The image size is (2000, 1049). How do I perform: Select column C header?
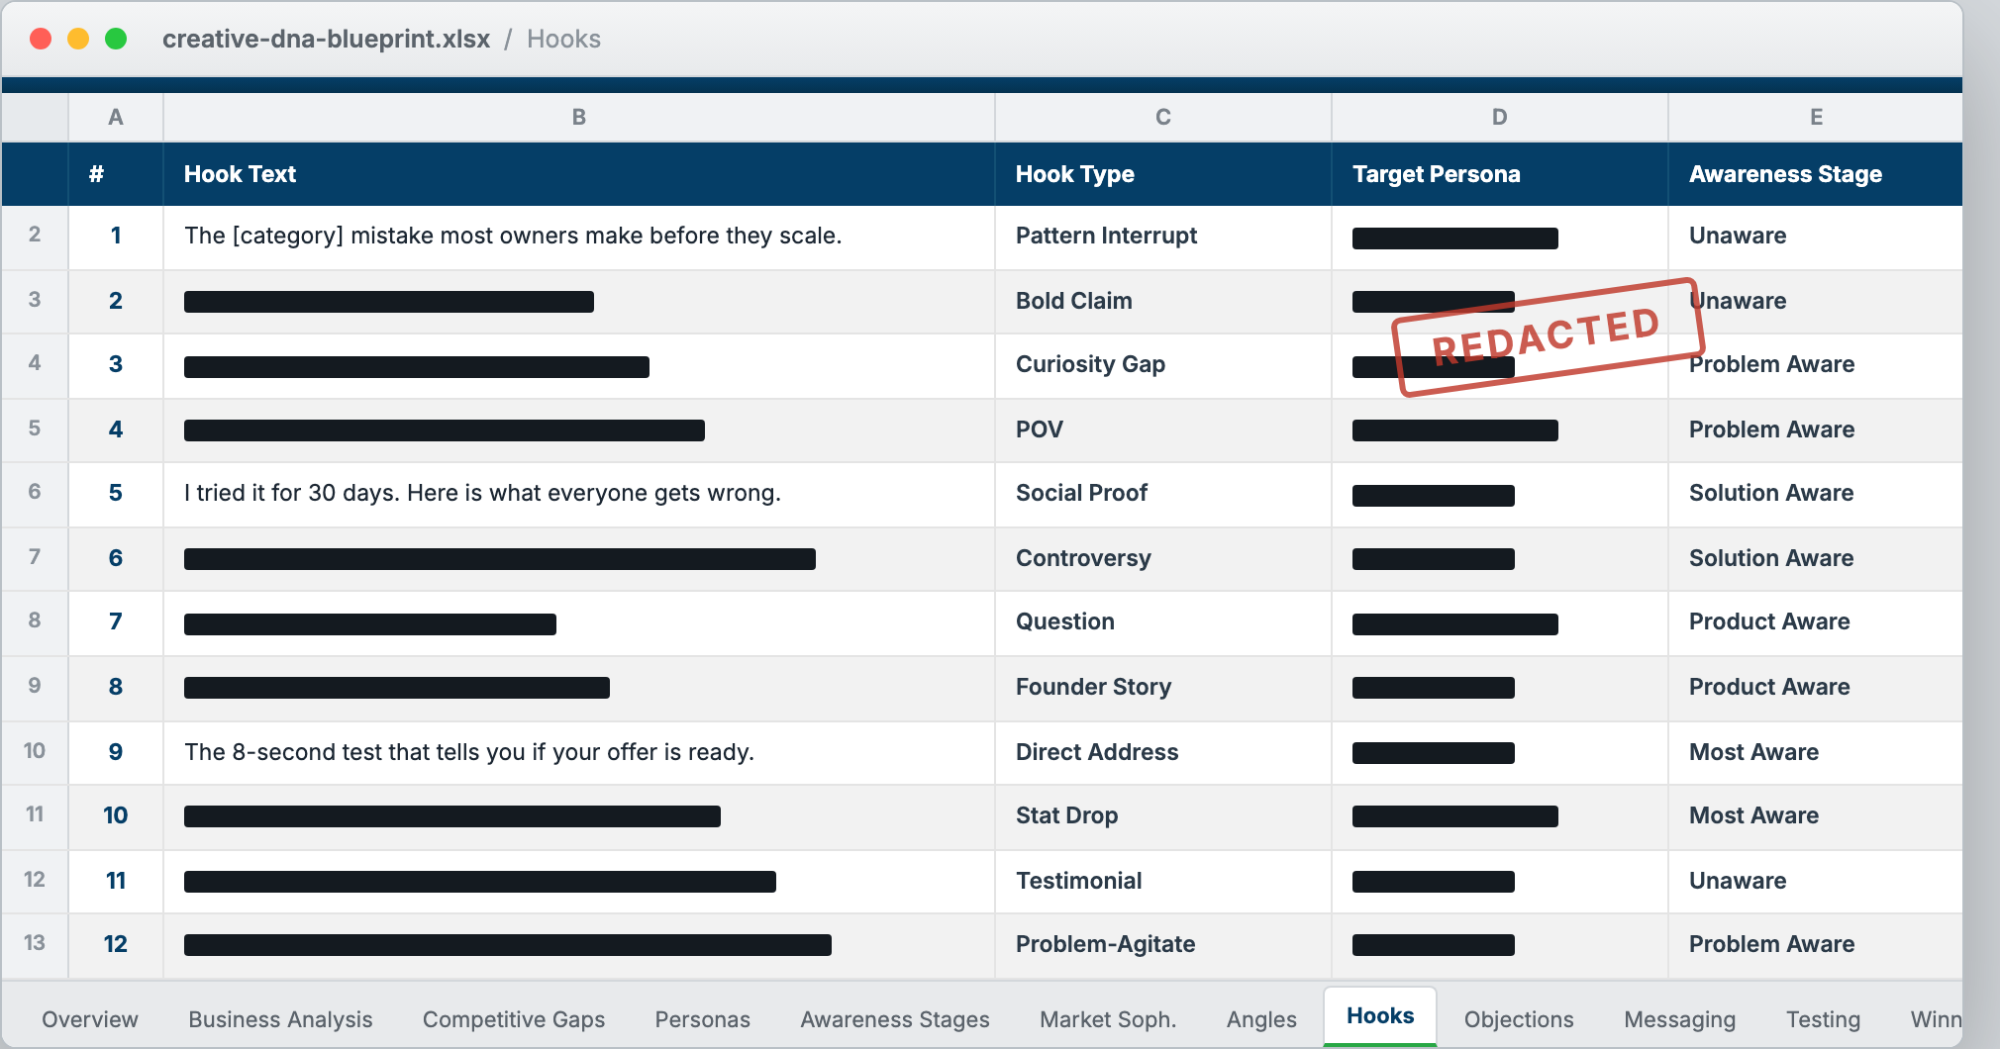point(1163,117)
